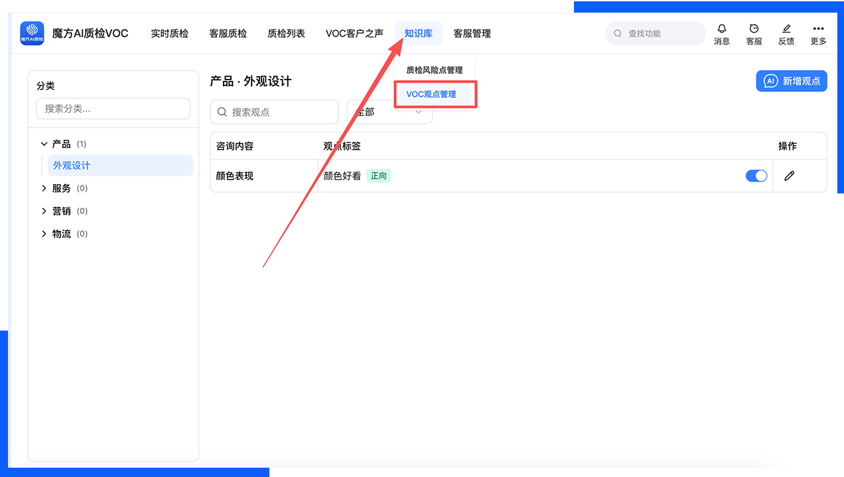Click the 魔方AI质检 app logo
The image size is (844, 477).
[31, 33]
